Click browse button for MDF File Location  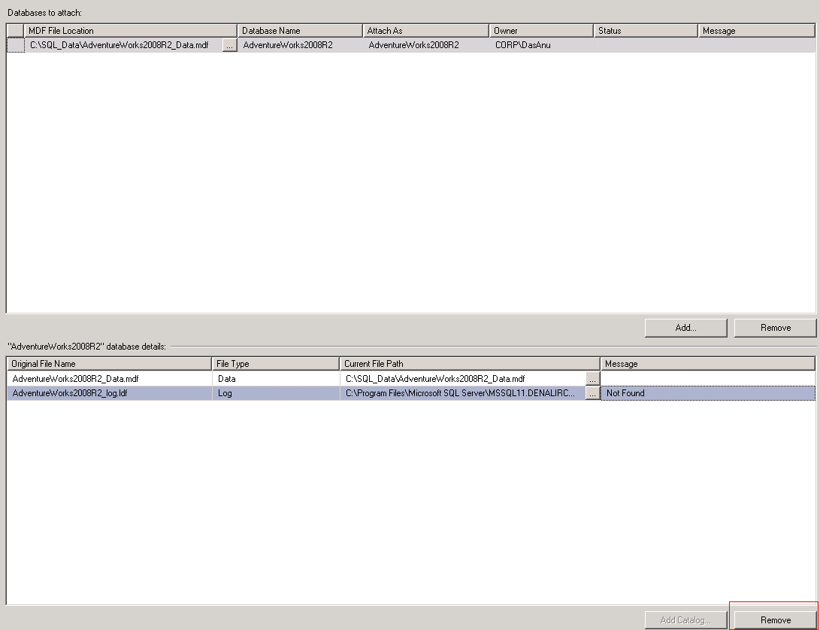(x=229, y=45)
